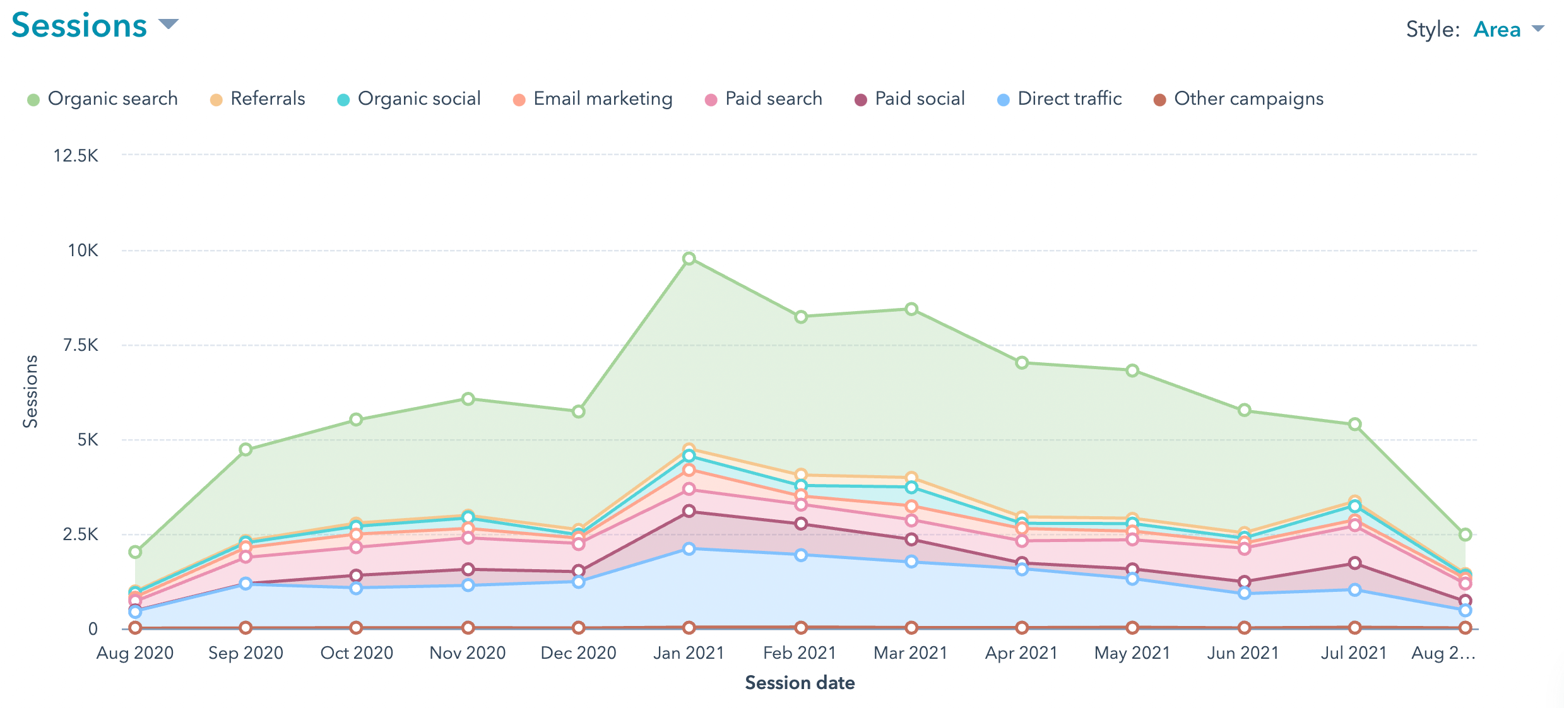Viewport: 1564px width, 708px height.
Task: Click the Aug 2020 axis label
Action: click(x=135, y=653)
